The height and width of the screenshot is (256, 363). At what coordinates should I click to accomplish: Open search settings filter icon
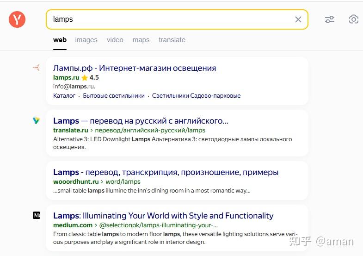(x=330, y=19)
